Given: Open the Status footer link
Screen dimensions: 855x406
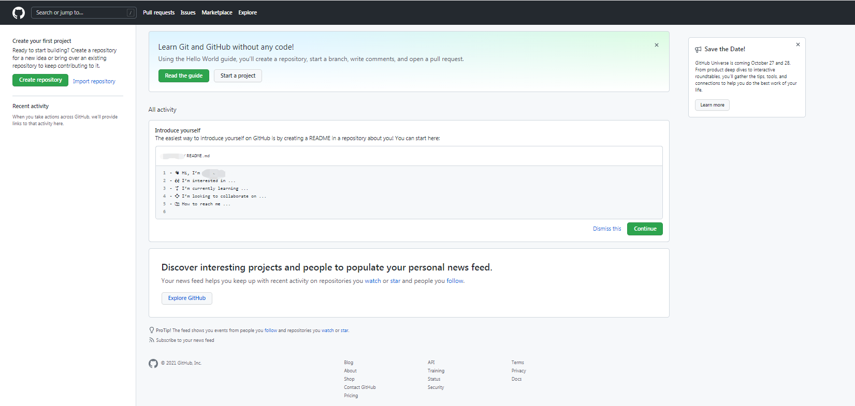Looking at the screenshot, I should coord(434,379).
